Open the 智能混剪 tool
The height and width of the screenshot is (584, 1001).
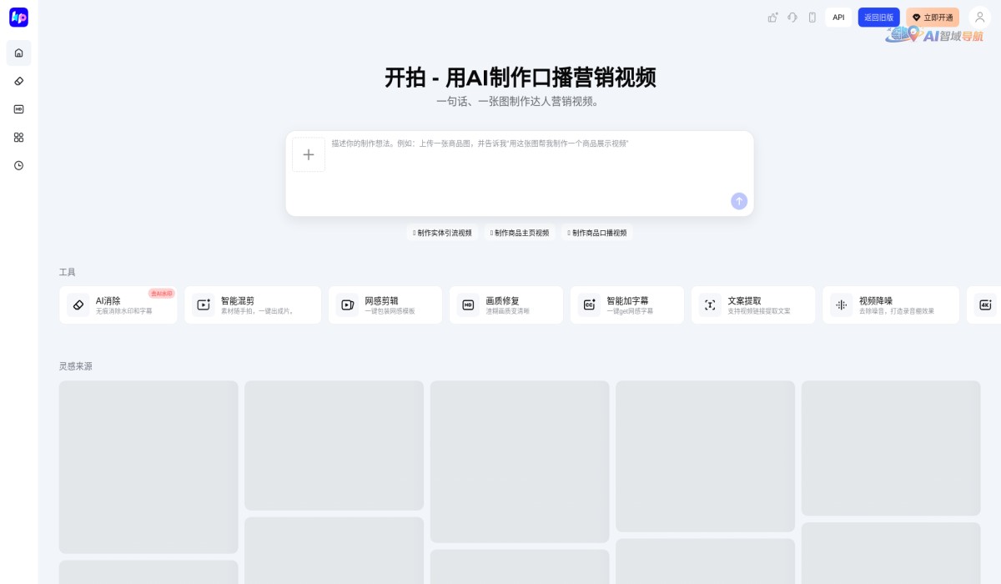(x=253, y=305)
